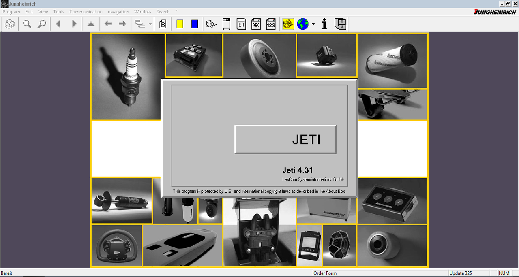Click the steering wheel control thumbnail

tap(117, 245)
